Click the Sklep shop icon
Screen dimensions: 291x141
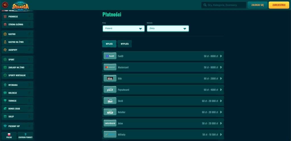coord(5,116)
